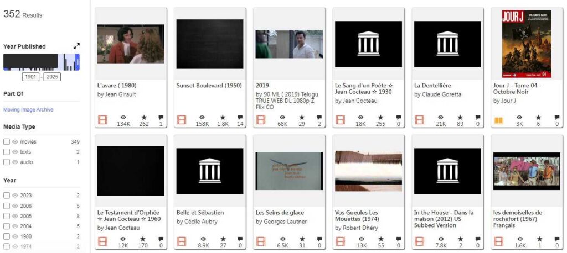Screen dimensions: 567x253
Task: Click views eye icon on Belle et Sébastien card
Action: click(202, 239)
